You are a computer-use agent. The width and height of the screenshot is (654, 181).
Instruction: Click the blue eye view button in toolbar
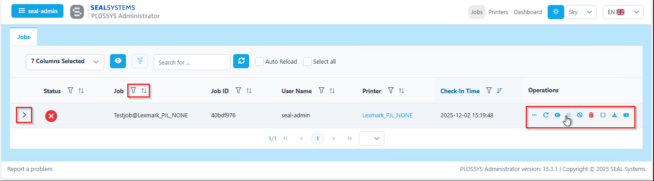coord(118,61)
